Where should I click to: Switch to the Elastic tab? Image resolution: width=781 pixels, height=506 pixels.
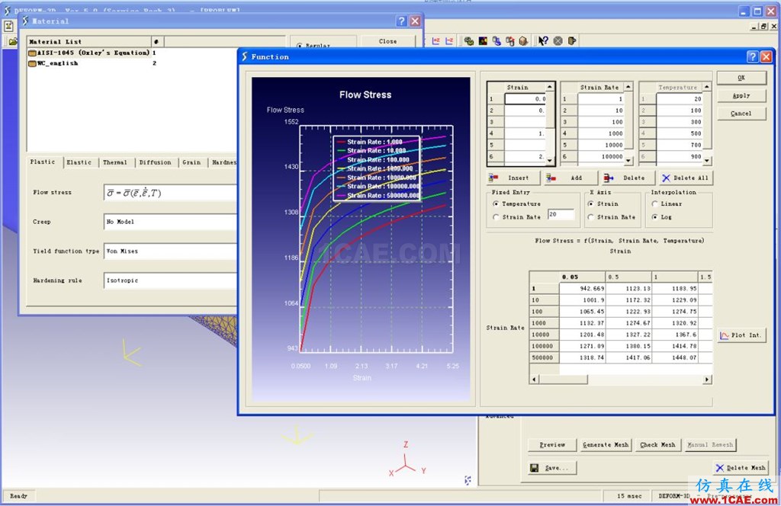(x=79, y=162)
